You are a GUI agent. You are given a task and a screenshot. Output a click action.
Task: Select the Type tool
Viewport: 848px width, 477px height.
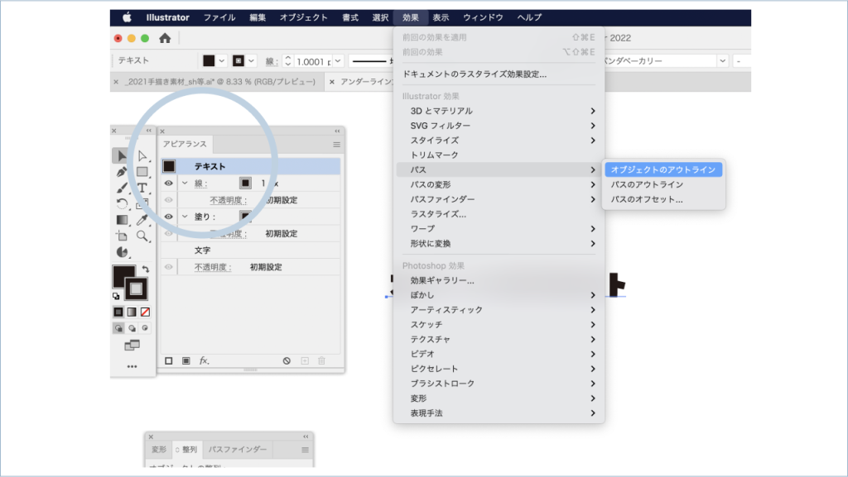click(x=142, y=188)
